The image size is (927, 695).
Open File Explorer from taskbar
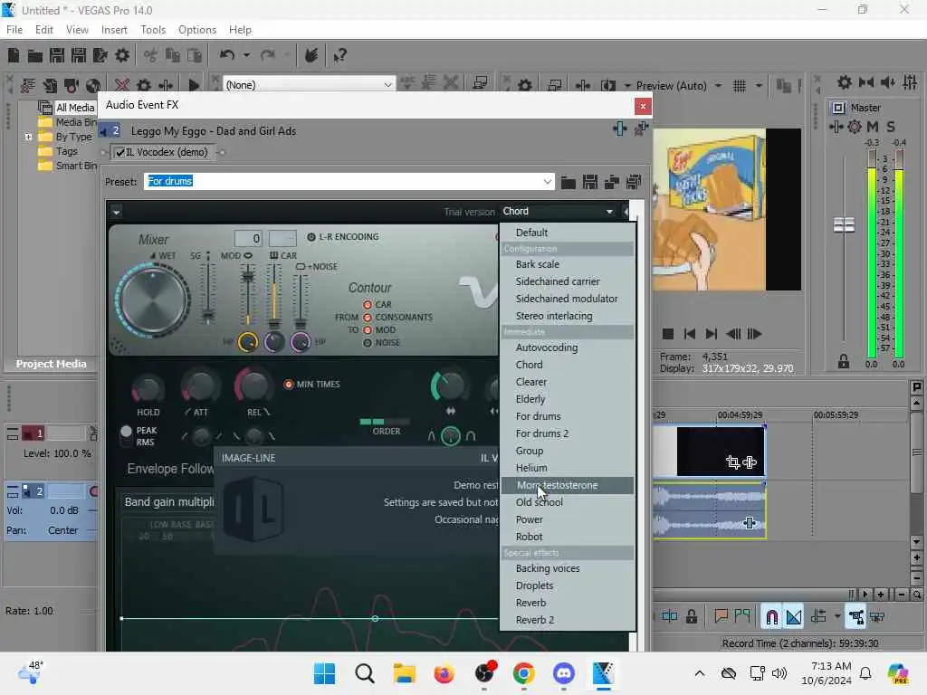[405, 673]
